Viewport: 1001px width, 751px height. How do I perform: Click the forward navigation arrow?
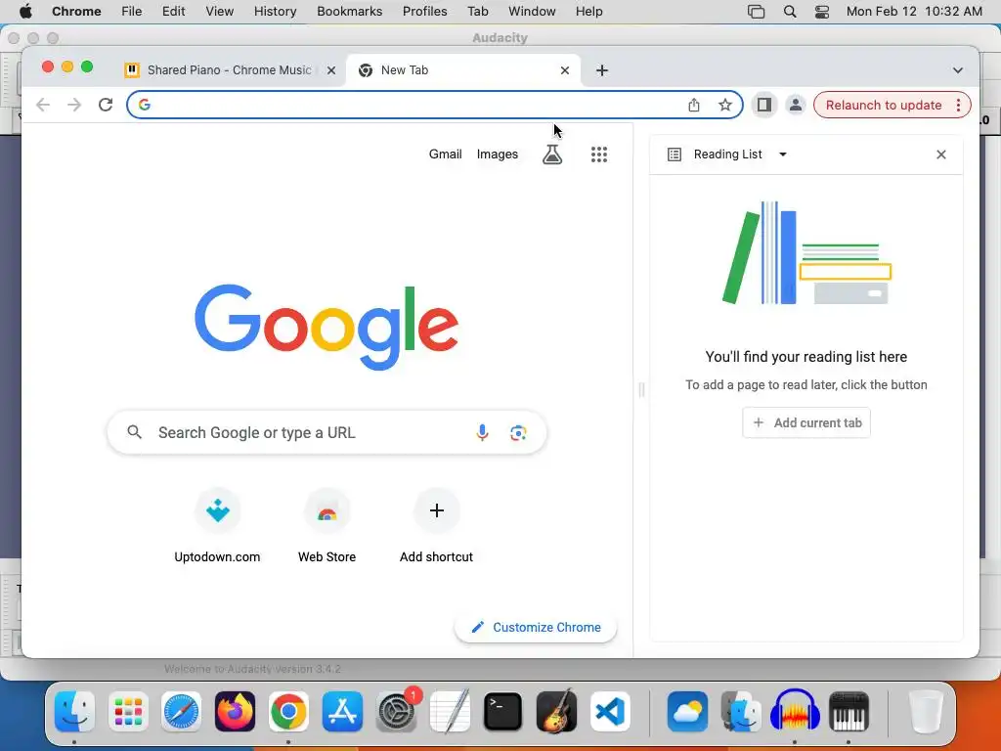click(x=74, y=105)
